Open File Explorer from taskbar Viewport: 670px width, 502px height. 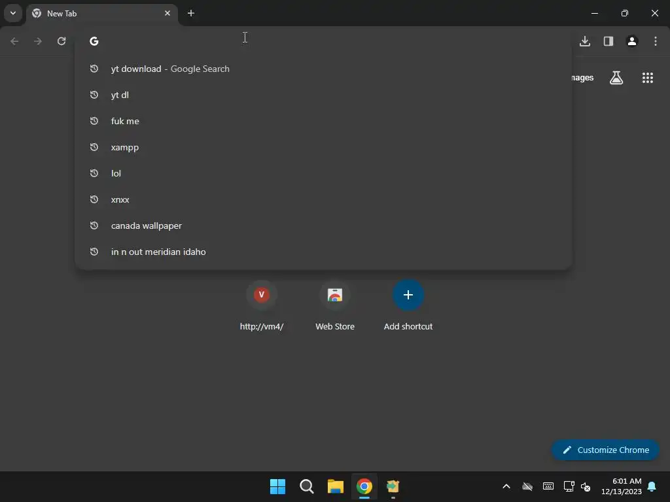tap(336, 486)
